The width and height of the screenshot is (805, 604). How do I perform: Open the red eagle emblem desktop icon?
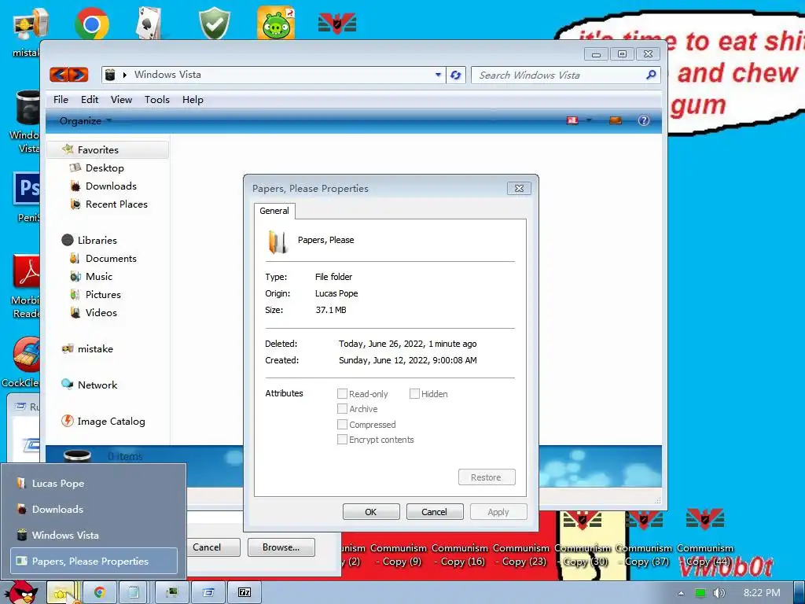pos(337,24)
